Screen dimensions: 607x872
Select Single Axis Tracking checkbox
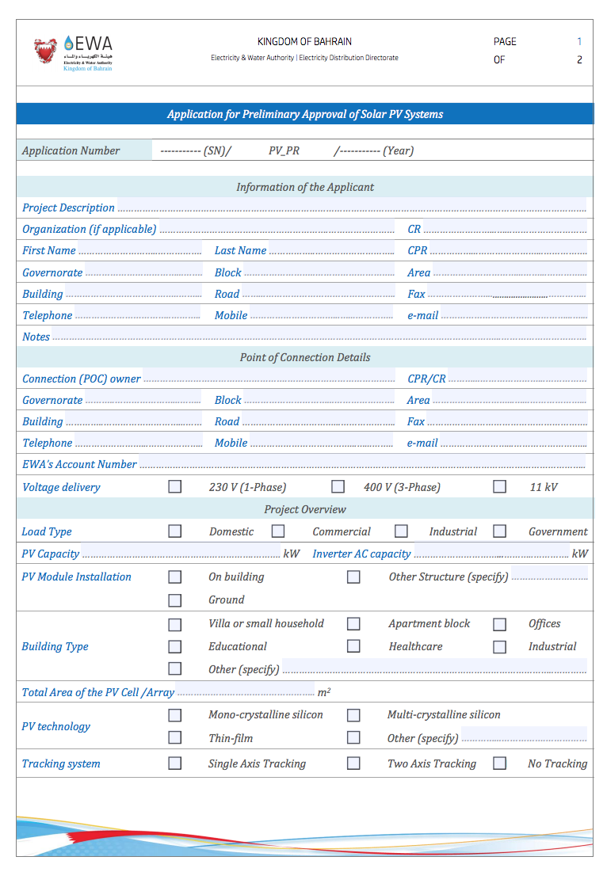coord(174,763)
